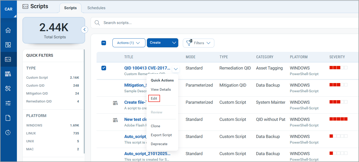Click the TITLE column header

[x=129, y=57]
